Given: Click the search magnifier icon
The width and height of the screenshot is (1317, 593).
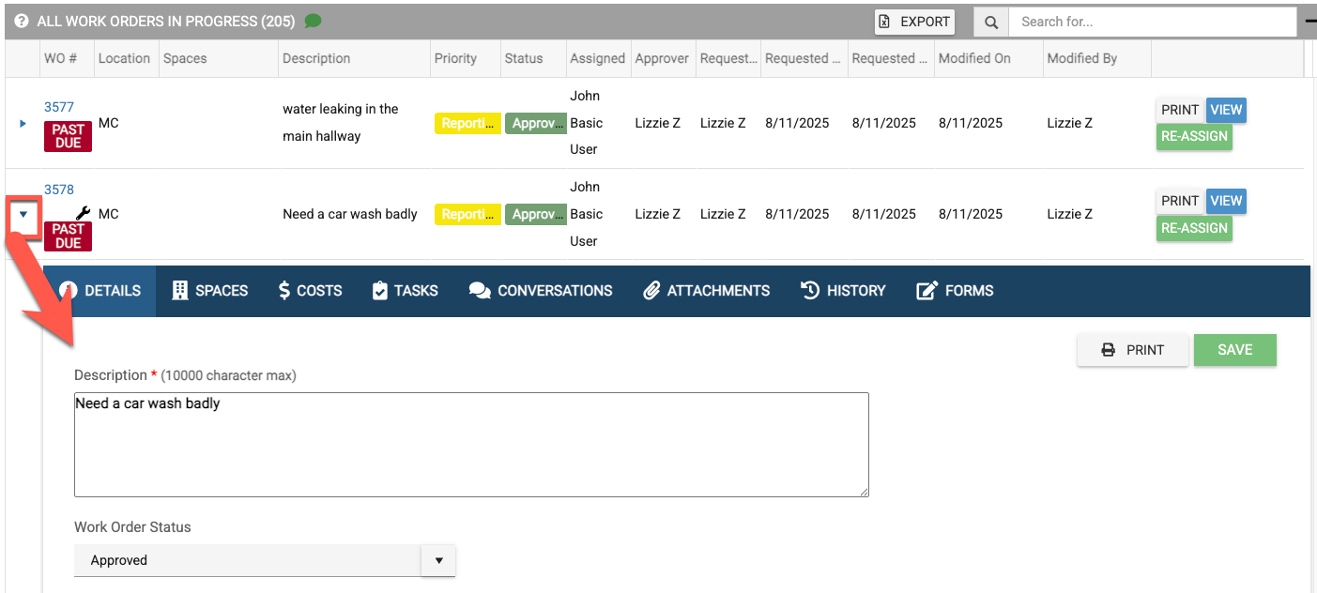Looking at the screenshot, I should [990, 22].
